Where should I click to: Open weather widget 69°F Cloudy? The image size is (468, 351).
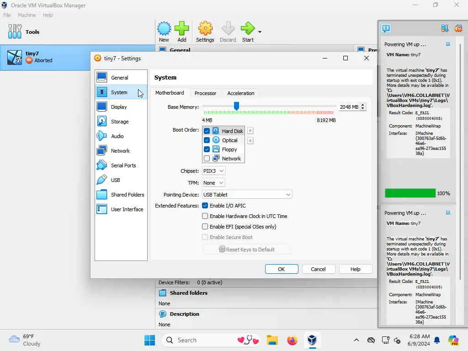(25, 340)
